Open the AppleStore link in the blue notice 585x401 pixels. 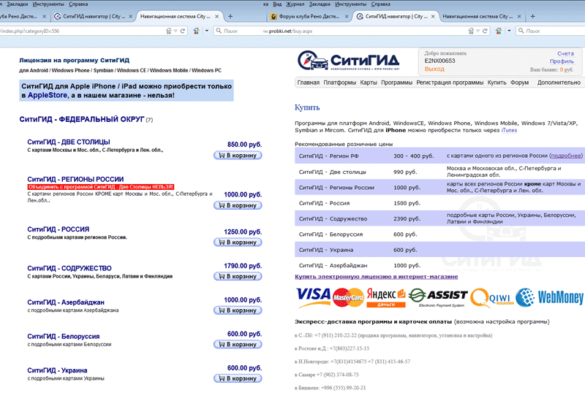tap(48, 96)
